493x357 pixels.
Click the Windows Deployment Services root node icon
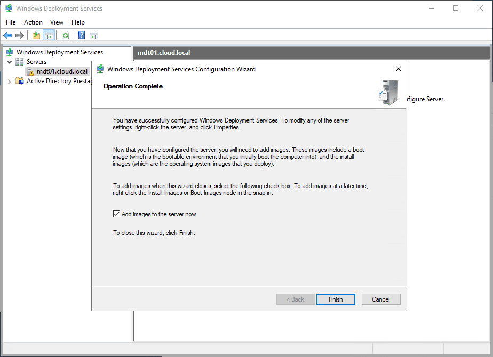click(x=10, y=52)
